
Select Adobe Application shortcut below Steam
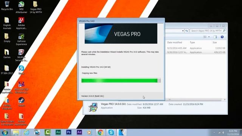click(21, 119)
